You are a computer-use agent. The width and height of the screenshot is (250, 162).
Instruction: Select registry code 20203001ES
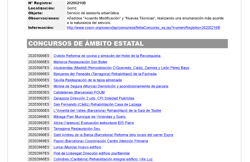click(39, 105)
